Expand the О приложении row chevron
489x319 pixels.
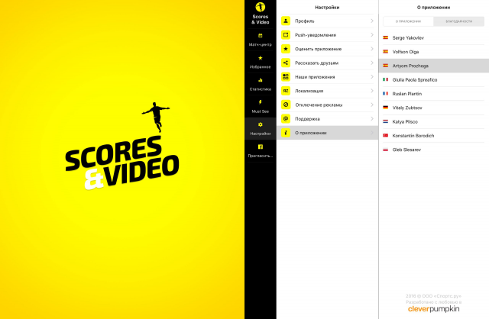click(372, 133)
